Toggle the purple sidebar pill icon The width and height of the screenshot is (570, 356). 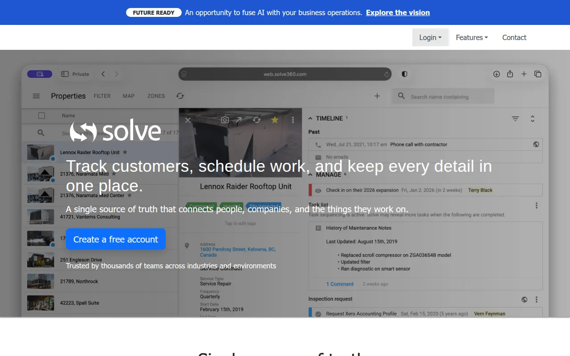tap(40, 74)
